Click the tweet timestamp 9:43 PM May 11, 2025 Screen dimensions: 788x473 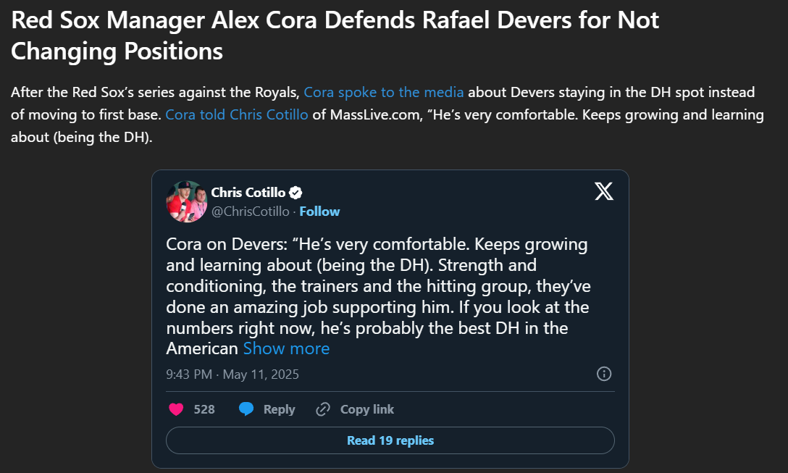coord(232,374)
